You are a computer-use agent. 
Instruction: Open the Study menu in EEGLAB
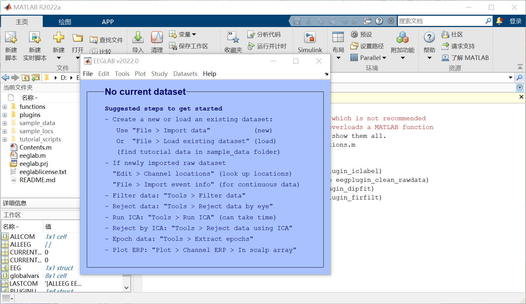point(159,74)
